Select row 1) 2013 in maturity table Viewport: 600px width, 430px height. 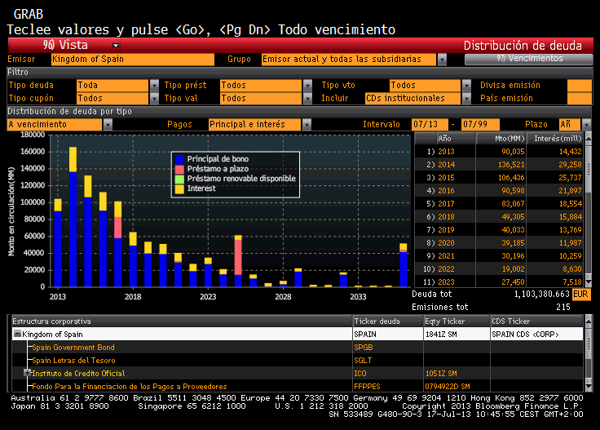click(x=499, y=152)
